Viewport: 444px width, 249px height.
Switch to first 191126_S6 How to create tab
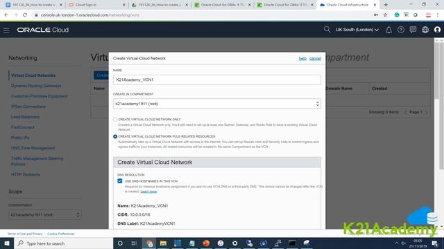pyautogui.click(x=34, y=5)
